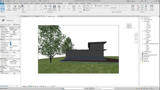Click the Sign In button
This screenshot has height=90, width=160.
tap(132, 1)
